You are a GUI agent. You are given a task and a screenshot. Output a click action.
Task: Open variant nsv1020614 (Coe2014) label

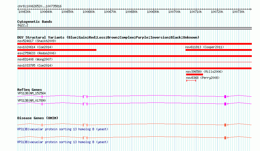(x=35, y=47)
